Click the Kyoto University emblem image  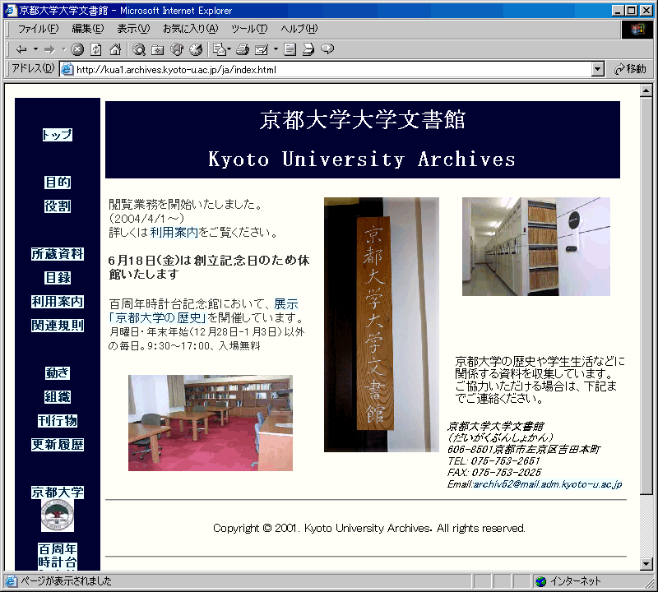tap(58, 516)
